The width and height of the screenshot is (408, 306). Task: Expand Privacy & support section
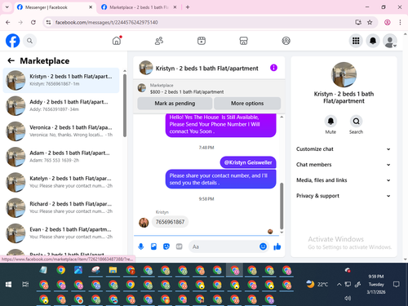point(344,196)
